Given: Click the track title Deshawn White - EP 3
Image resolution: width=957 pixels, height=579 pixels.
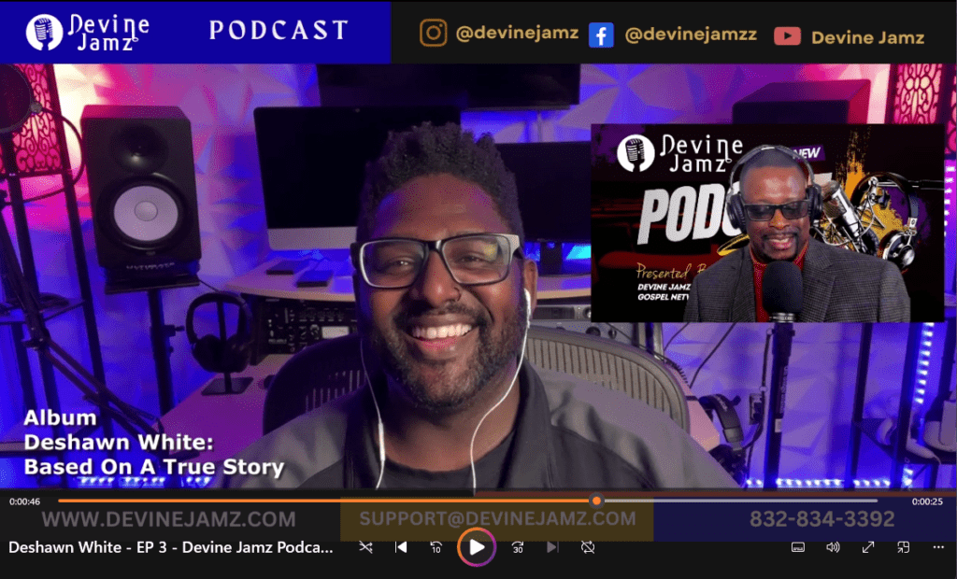Looking at the screenshot, I should pyautogui.click(x=171, y=547).
